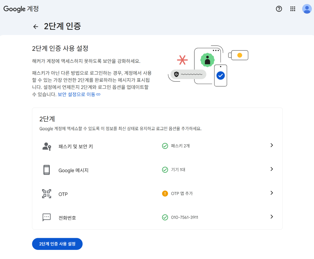Image resolution: width=314 pixels, height=259 pixels.
Task: Click the back arrow next to 2단계 인증
Action: (x=36, y=27)
